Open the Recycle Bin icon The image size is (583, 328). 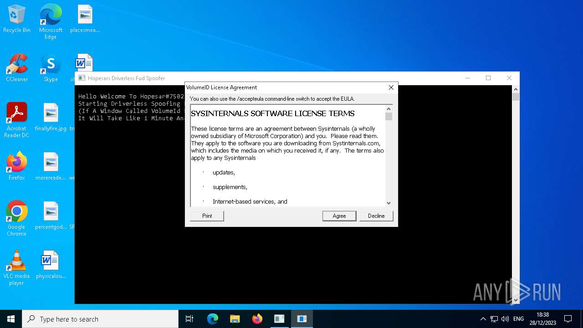[17, 20]
